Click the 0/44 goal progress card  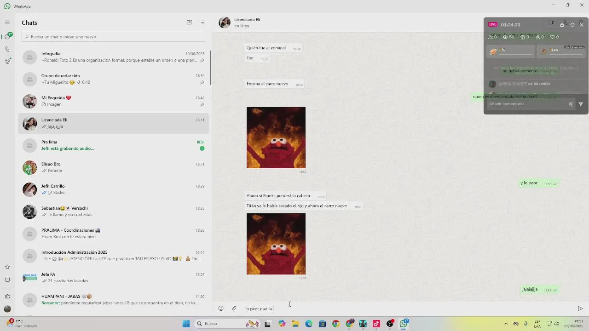561,51
